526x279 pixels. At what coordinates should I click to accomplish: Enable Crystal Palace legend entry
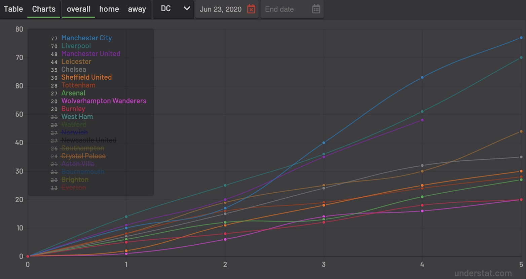click(83, 156)
